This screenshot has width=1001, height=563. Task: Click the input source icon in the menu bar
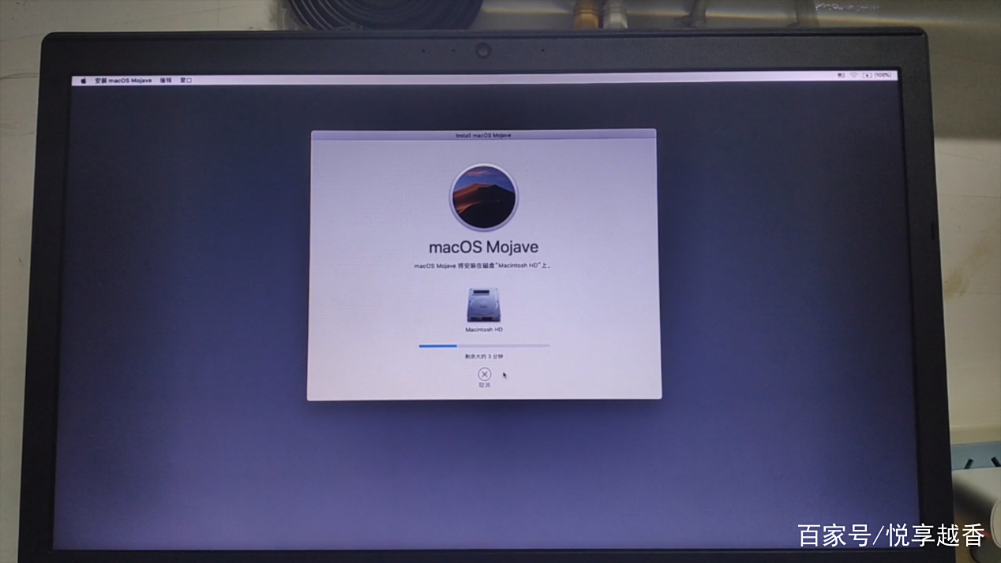pos(842,75)
